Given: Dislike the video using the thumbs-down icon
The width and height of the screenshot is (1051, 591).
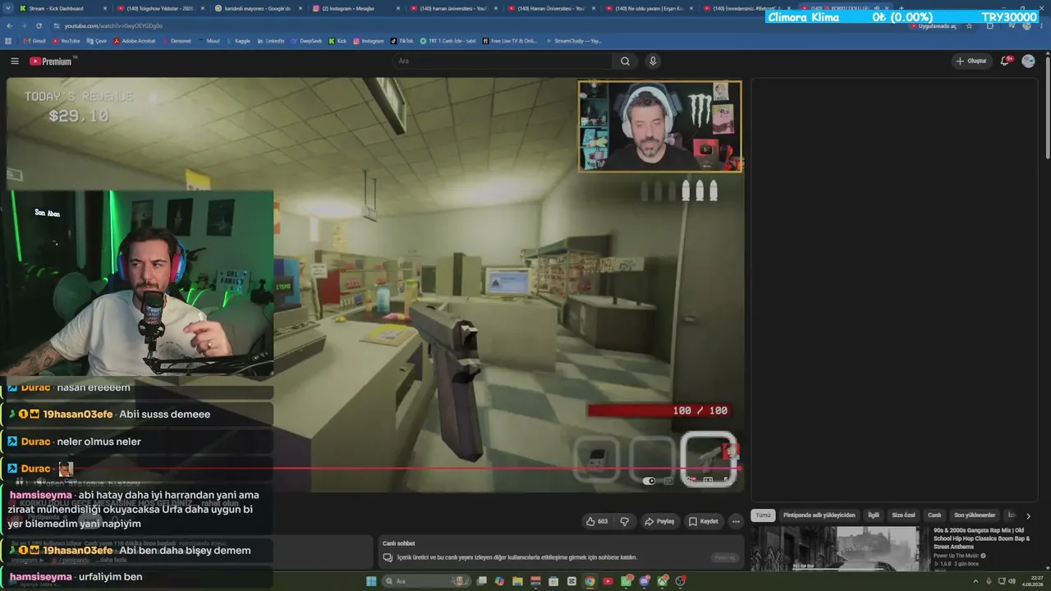Looking at the screenshot, I should coord(625,521).
